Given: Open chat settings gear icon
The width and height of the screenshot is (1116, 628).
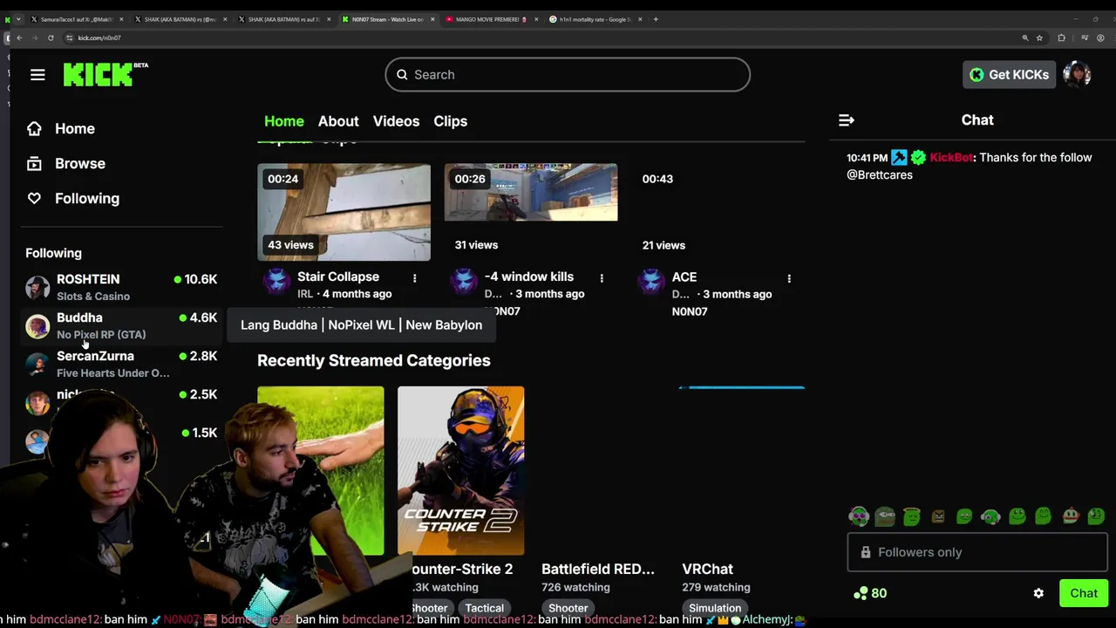Looking at the screenshot, I should click(x=1038, y=593).
